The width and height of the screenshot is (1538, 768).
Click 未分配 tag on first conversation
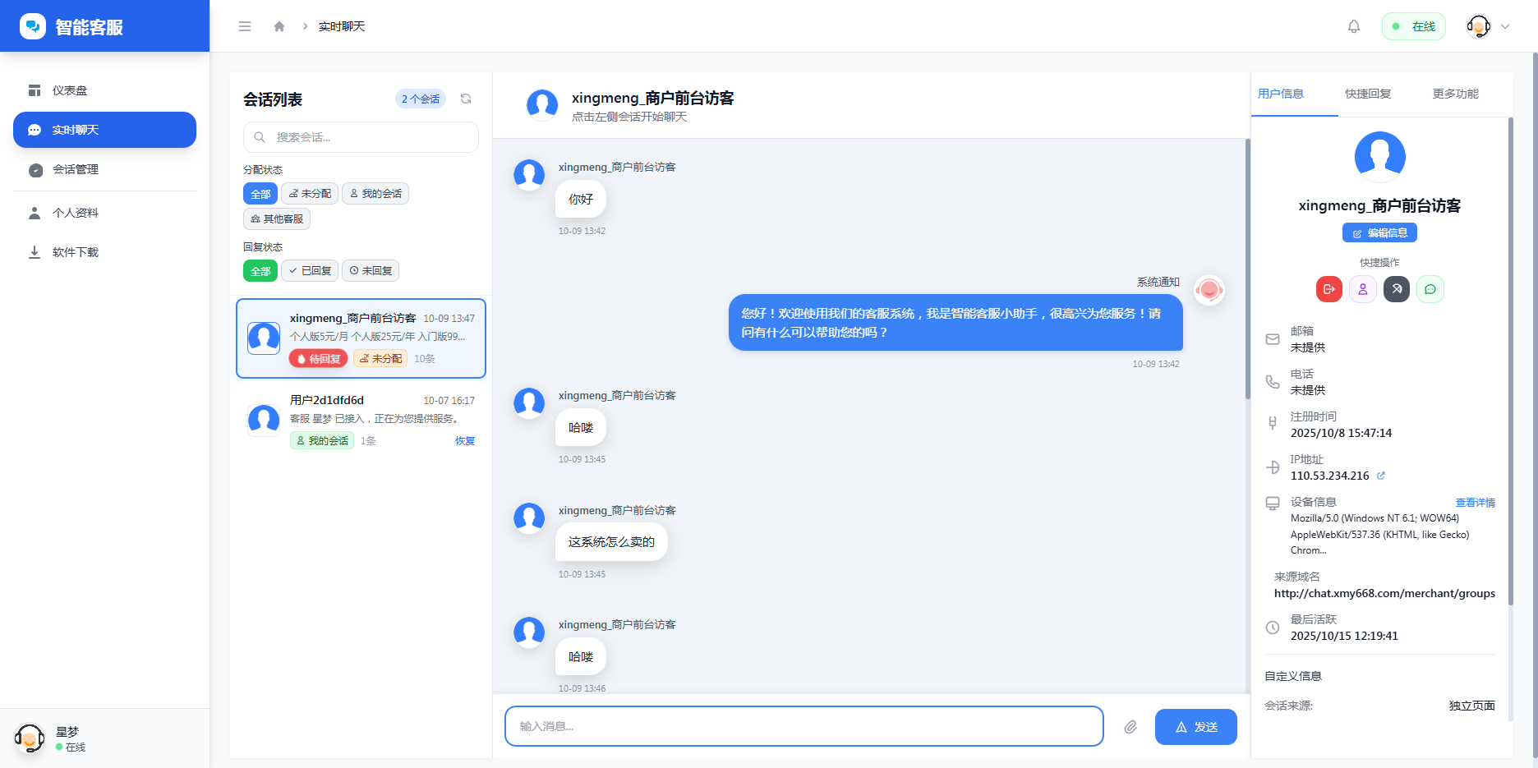point(380,359)
